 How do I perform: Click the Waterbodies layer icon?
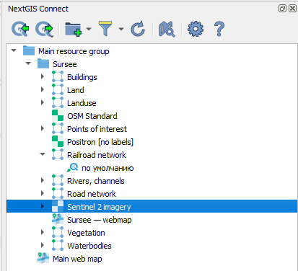point(58,246)
